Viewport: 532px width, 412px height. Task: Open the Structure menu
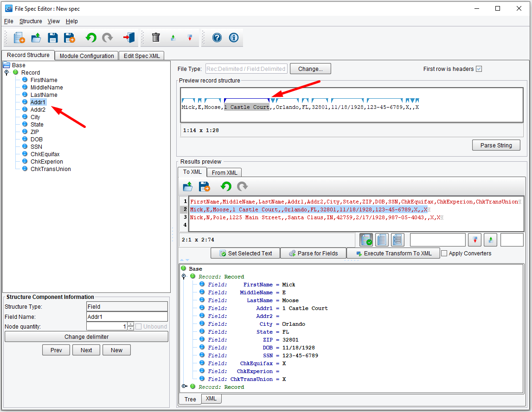pyautogui.click(x=31, y=21)
